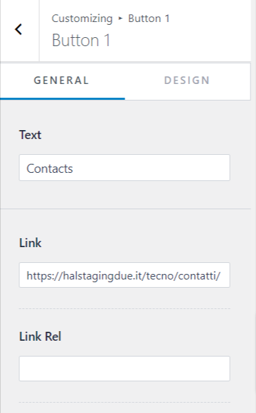Select the GENERAL tab
Screen dimensions: 256x413
(x=62, y=81)
